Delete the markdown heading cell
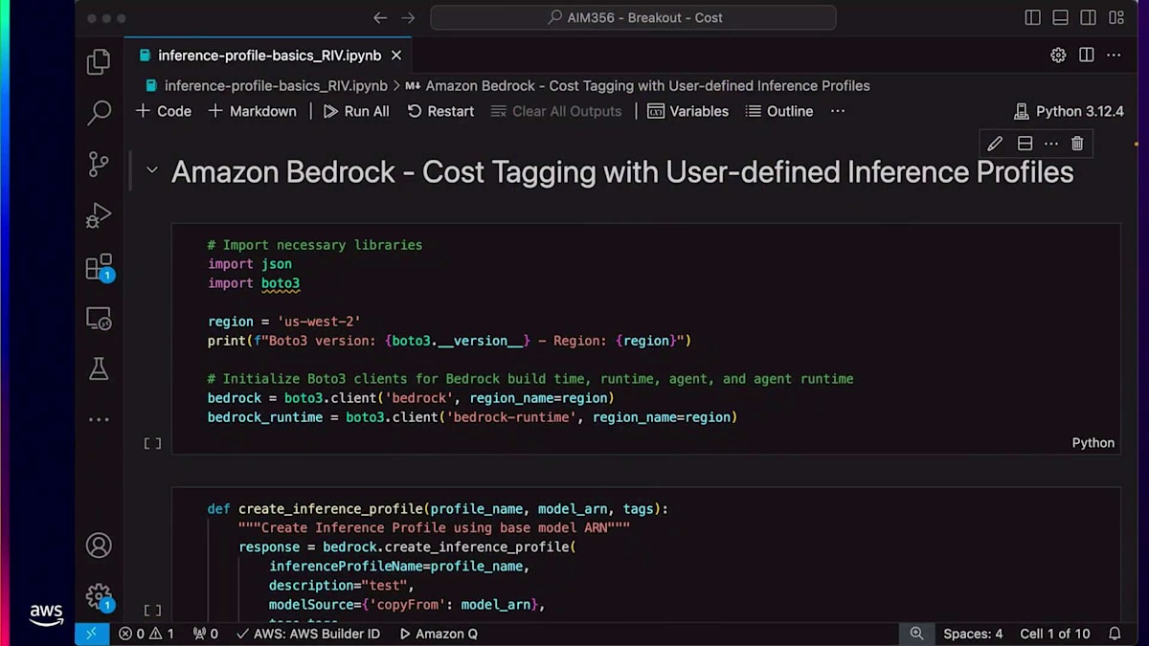 pyautogui.click(x=1077, y=144)
